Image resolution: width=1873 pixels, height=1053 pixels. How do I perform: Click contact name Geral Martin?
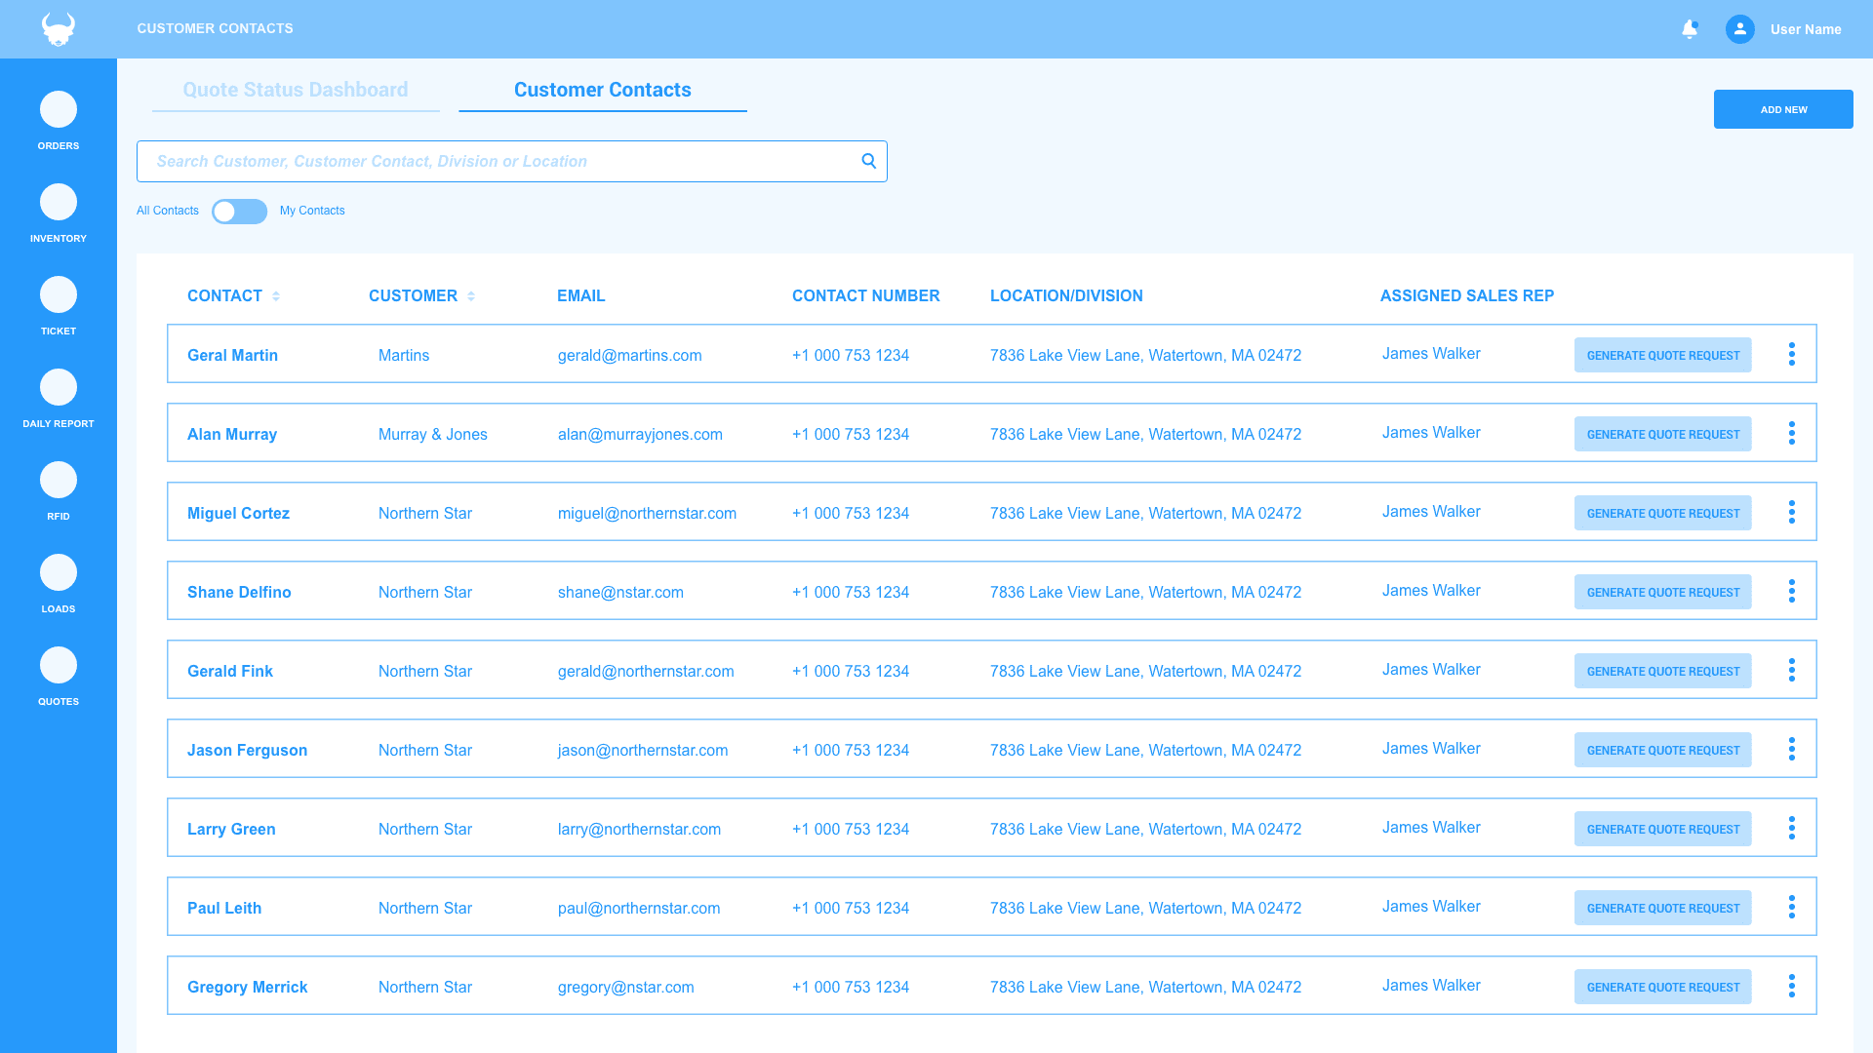(x=232, y=355)
